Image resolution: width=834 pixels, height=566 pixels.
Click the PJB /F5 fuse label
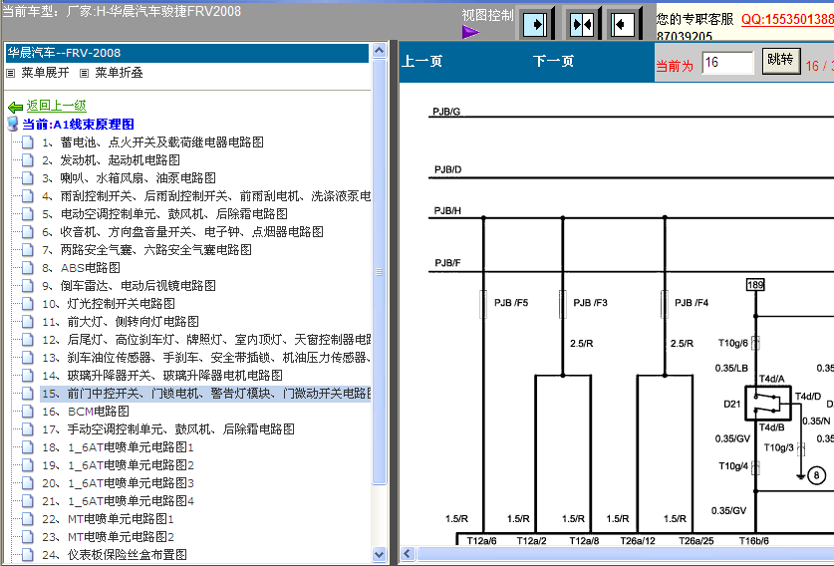[x=511, y=303]
